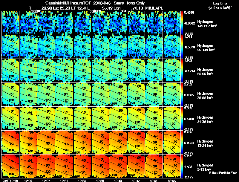This screenshot has width=239, height=182.
Task: Click the 35-55 keV panel at 12:23
Action: 28,94
